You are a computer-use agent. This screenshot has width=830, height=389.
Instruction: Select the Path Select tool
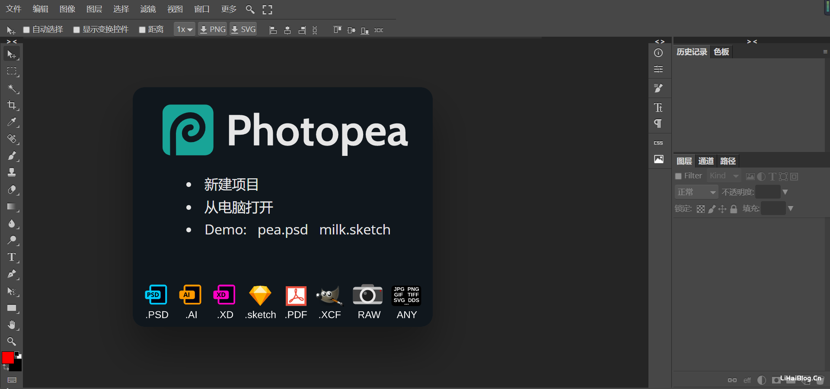pyautogui.click(x=12, y=291)
